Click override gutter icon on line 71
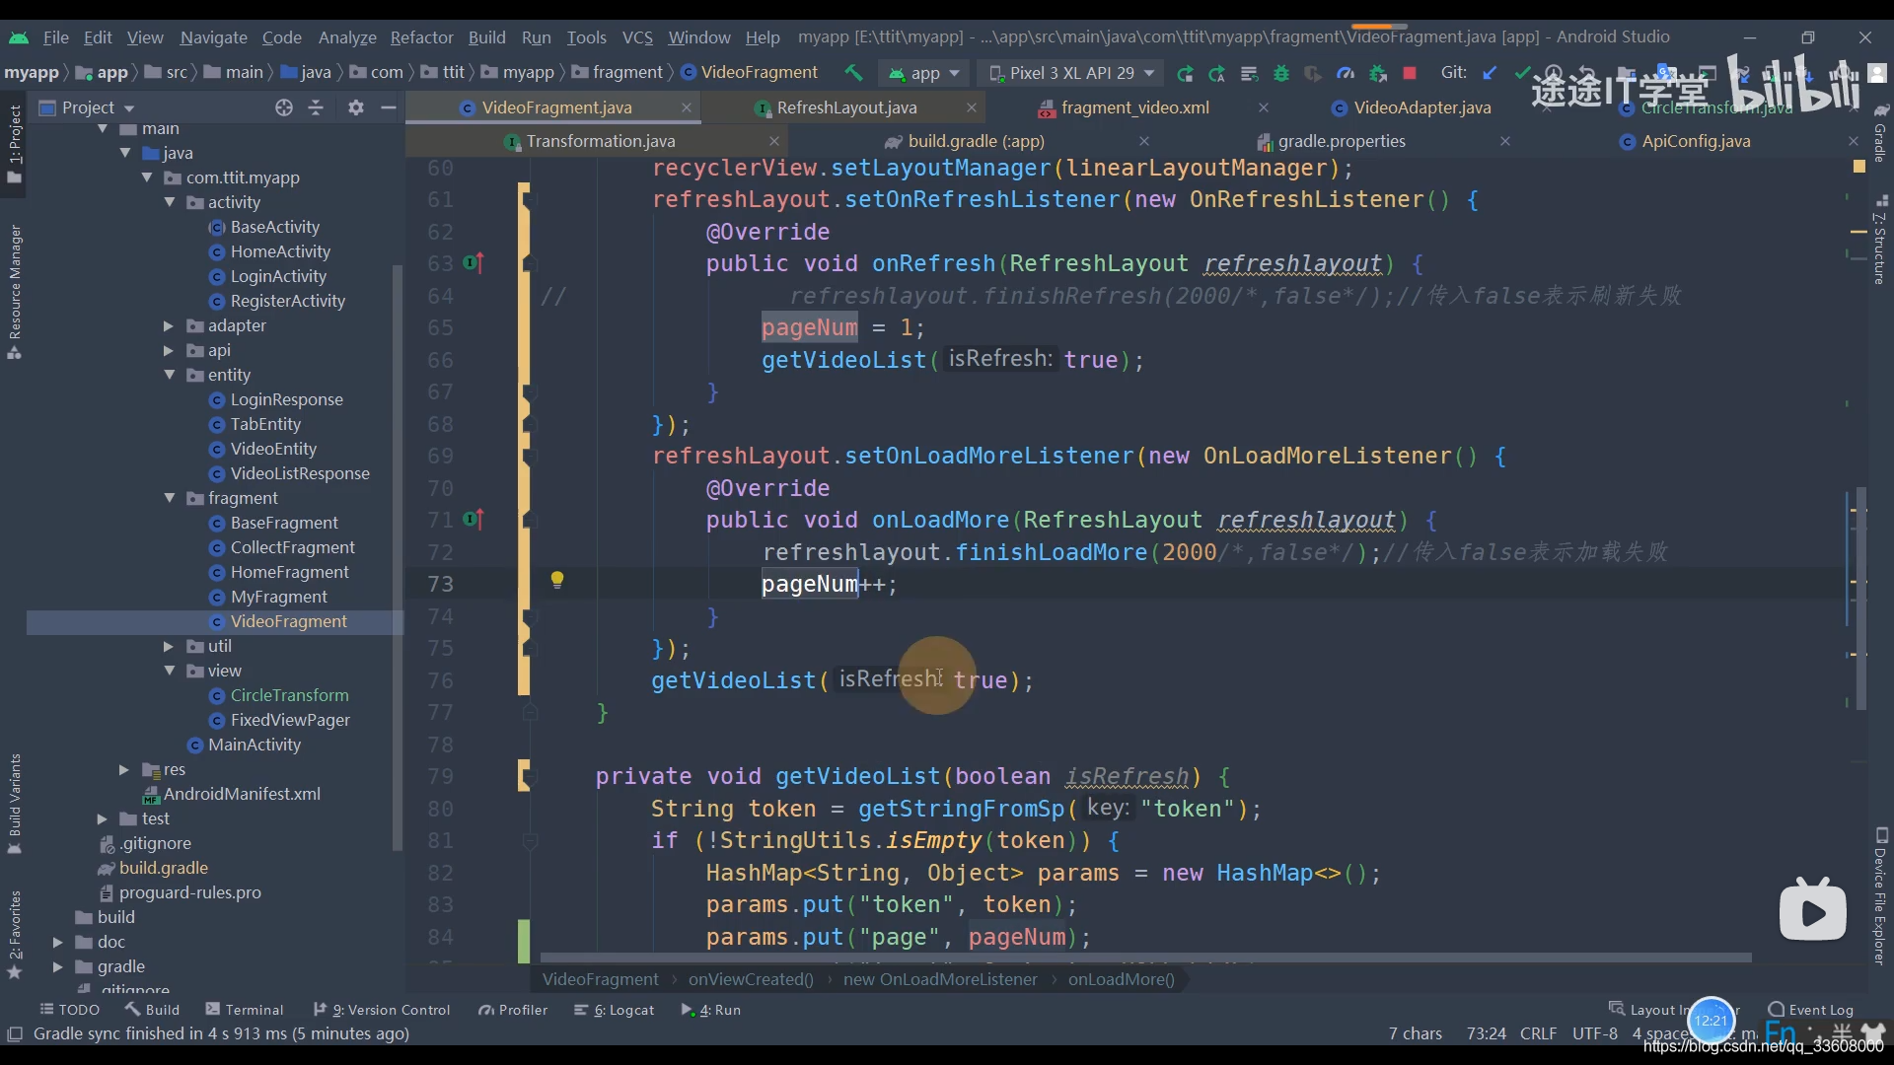This screenshot has height=1065, width=1894. 474,519
